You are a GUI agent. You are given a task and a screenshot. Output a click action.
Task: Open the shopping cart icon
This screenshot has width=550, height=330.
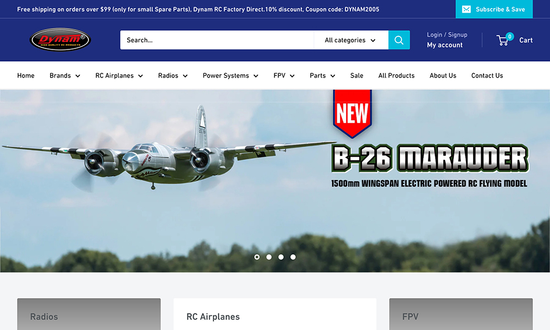tap(503, 40)
